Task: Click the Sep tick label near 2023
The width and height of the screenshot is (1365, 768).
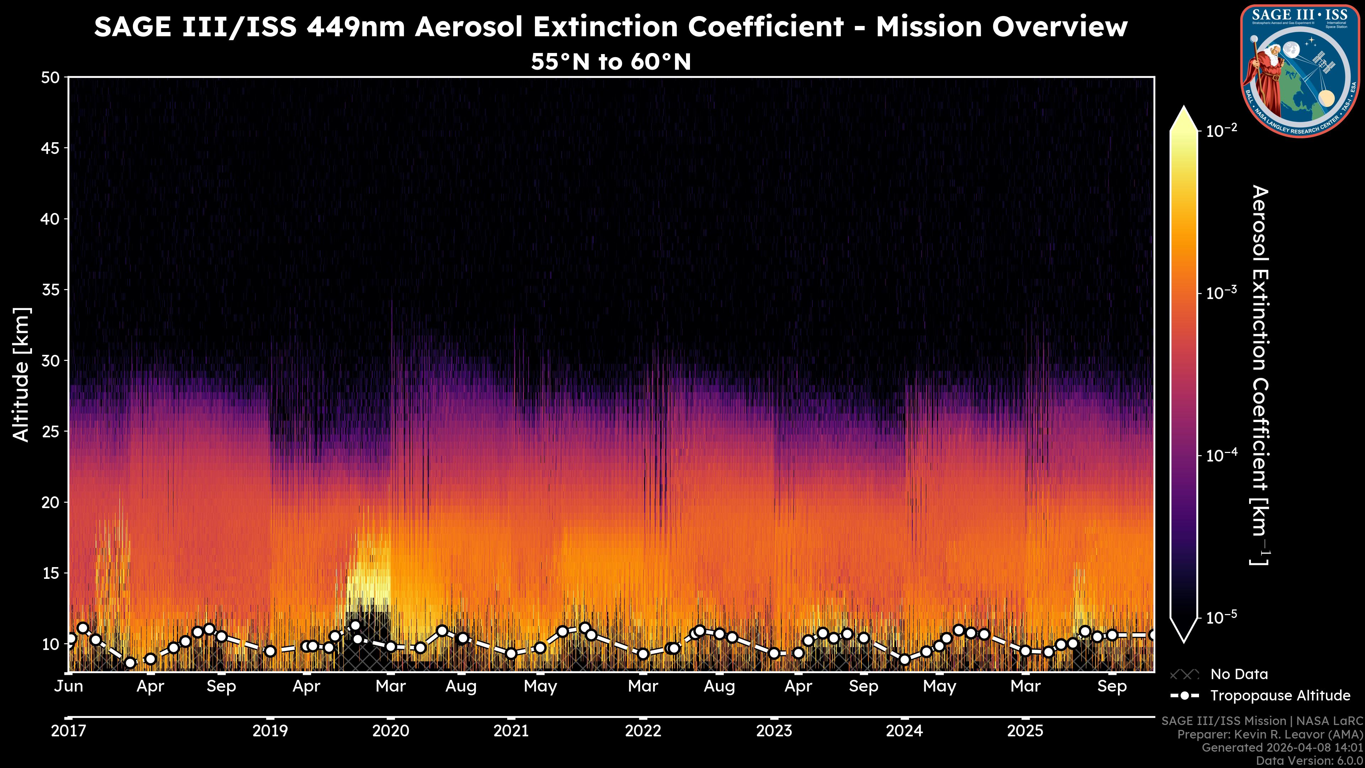Action: pos(864,686)
